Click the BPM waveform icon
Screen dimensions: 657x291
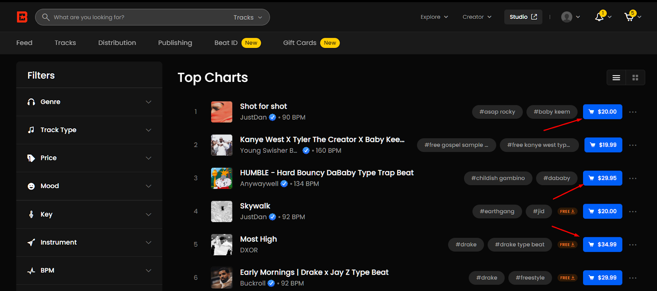tap(31, 271)
